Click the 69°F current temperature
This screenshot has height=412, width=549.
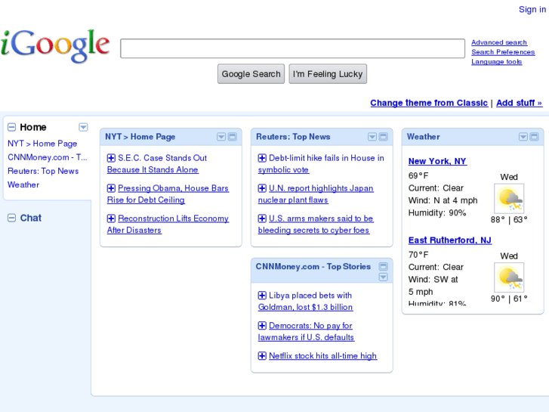pos(418,175)
